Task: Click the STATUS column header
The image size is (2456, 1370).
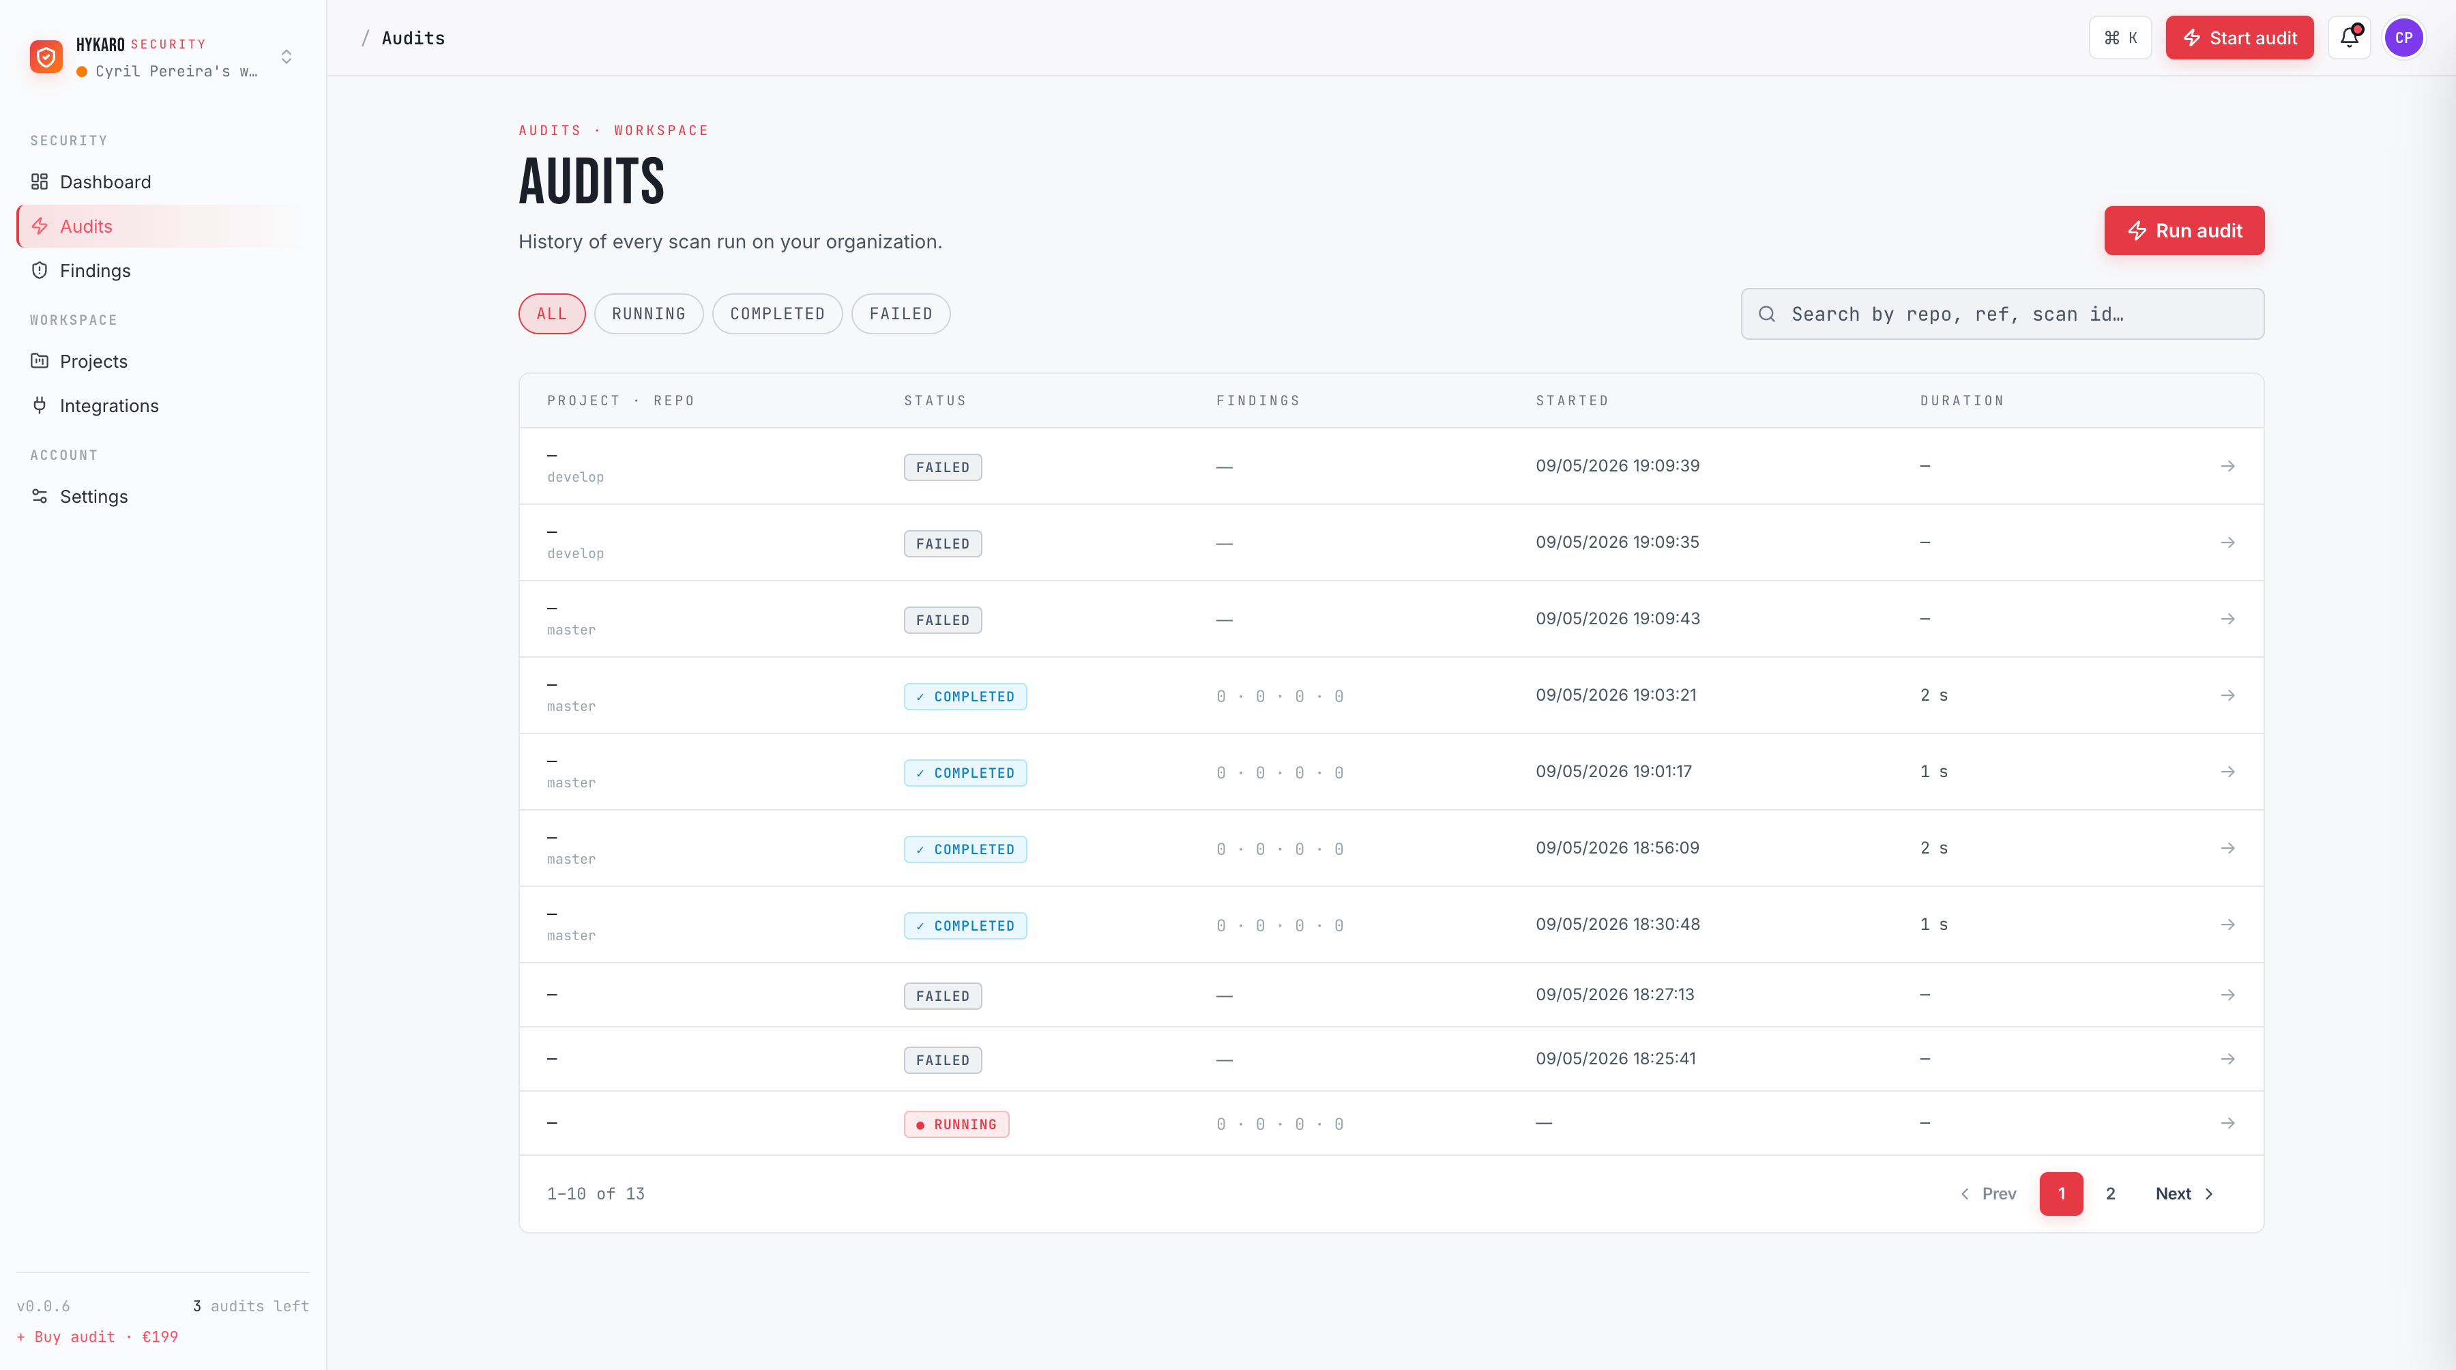Action: click(x=935, y=400)
